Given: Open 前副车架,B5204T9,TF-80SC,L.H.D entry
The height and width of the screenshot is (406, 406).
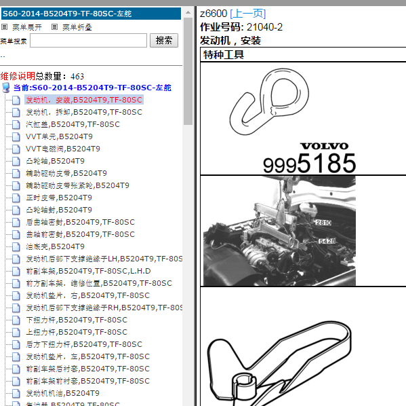Looking at the screenshot, I should tap(88, 271).
